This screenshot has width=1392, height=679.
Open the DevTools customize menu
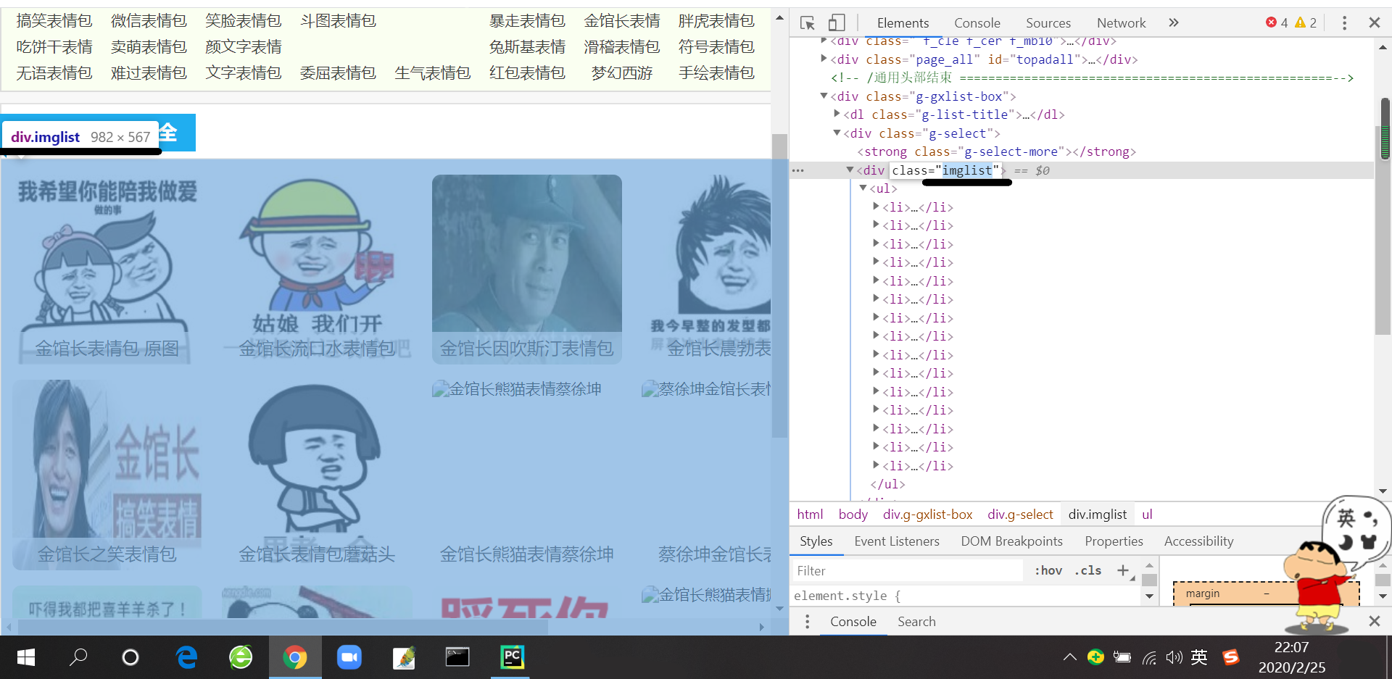pyautogui.click(x=1345, y=22)
